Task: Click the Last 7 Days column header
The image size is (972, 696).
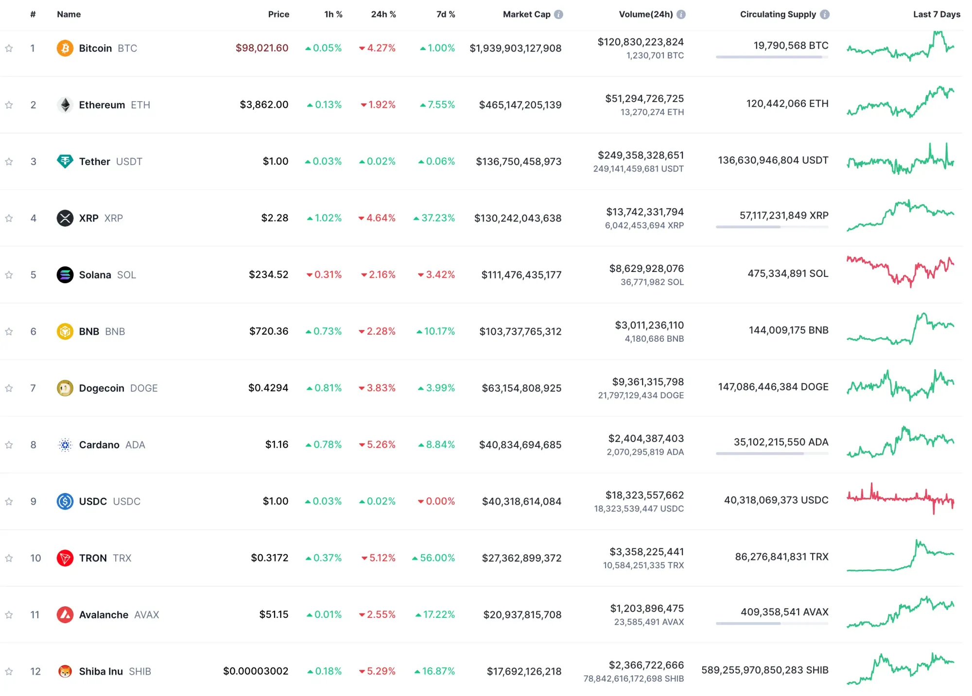Action: 937,15
